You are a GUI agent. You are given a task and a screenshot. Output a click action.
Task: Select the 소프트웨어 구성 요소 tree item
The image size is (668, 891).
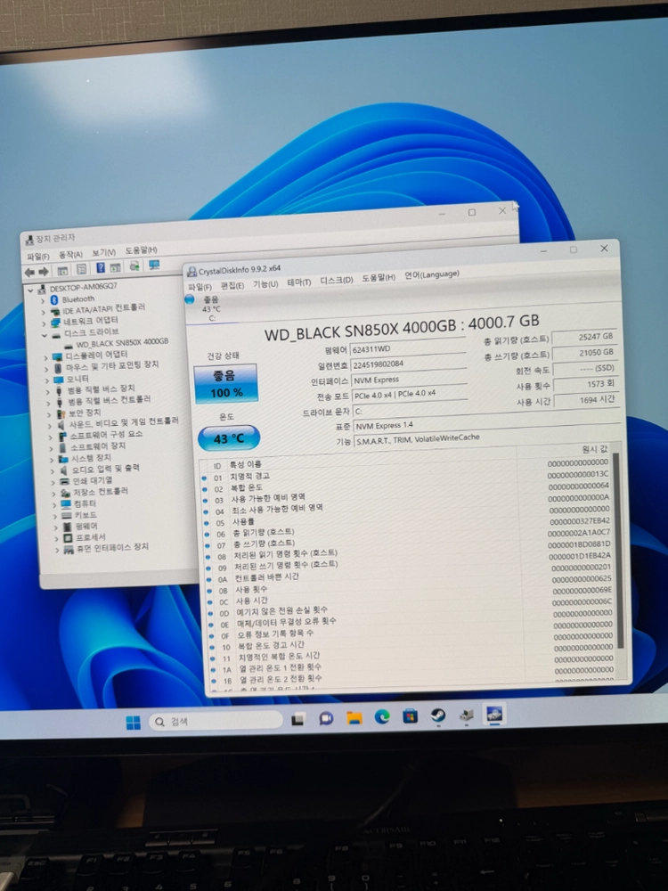click(106, 435)
